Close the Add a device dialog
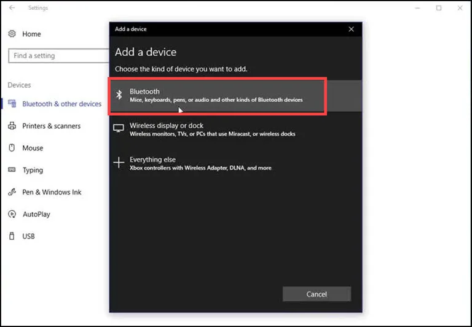Viewport: 472px width, 327px height. click(351, 29)
